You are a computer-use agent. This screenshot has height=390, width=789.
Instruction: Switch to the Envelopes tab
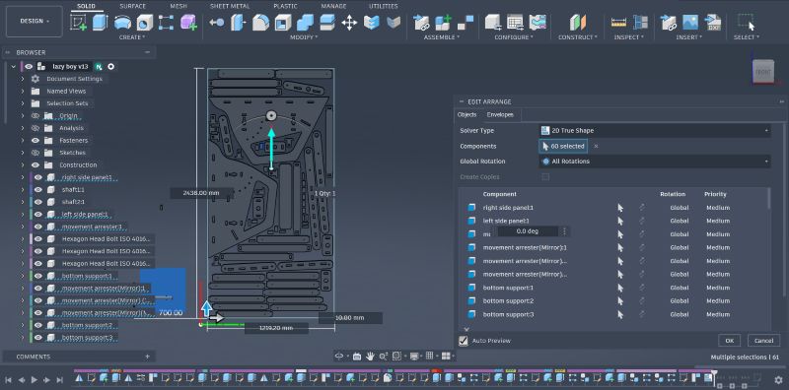500,115
